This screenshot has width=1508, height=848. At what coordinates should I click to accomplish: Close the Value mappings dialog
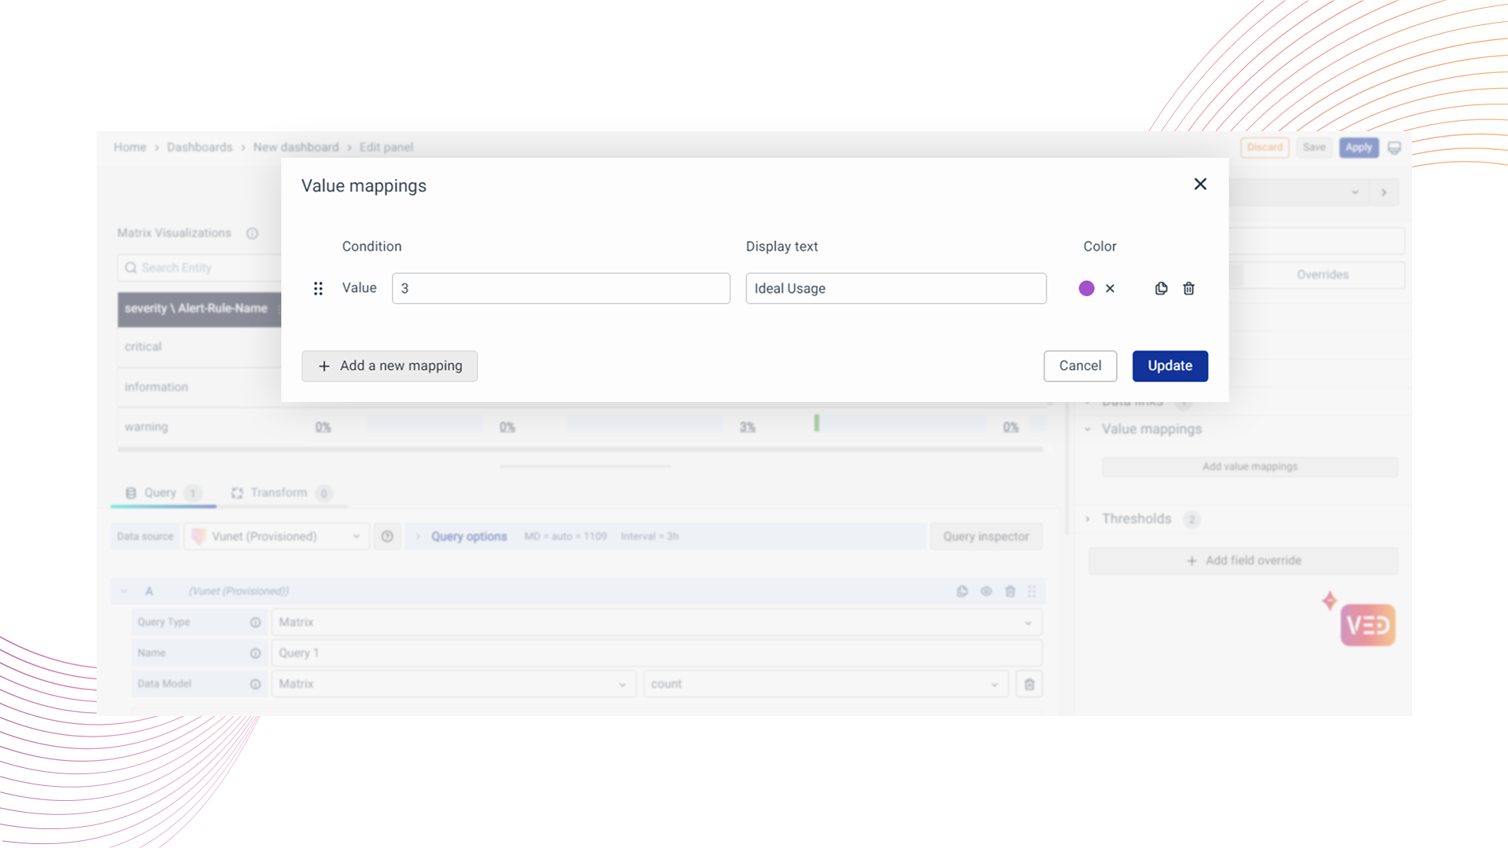click(x=1200, y=184)
